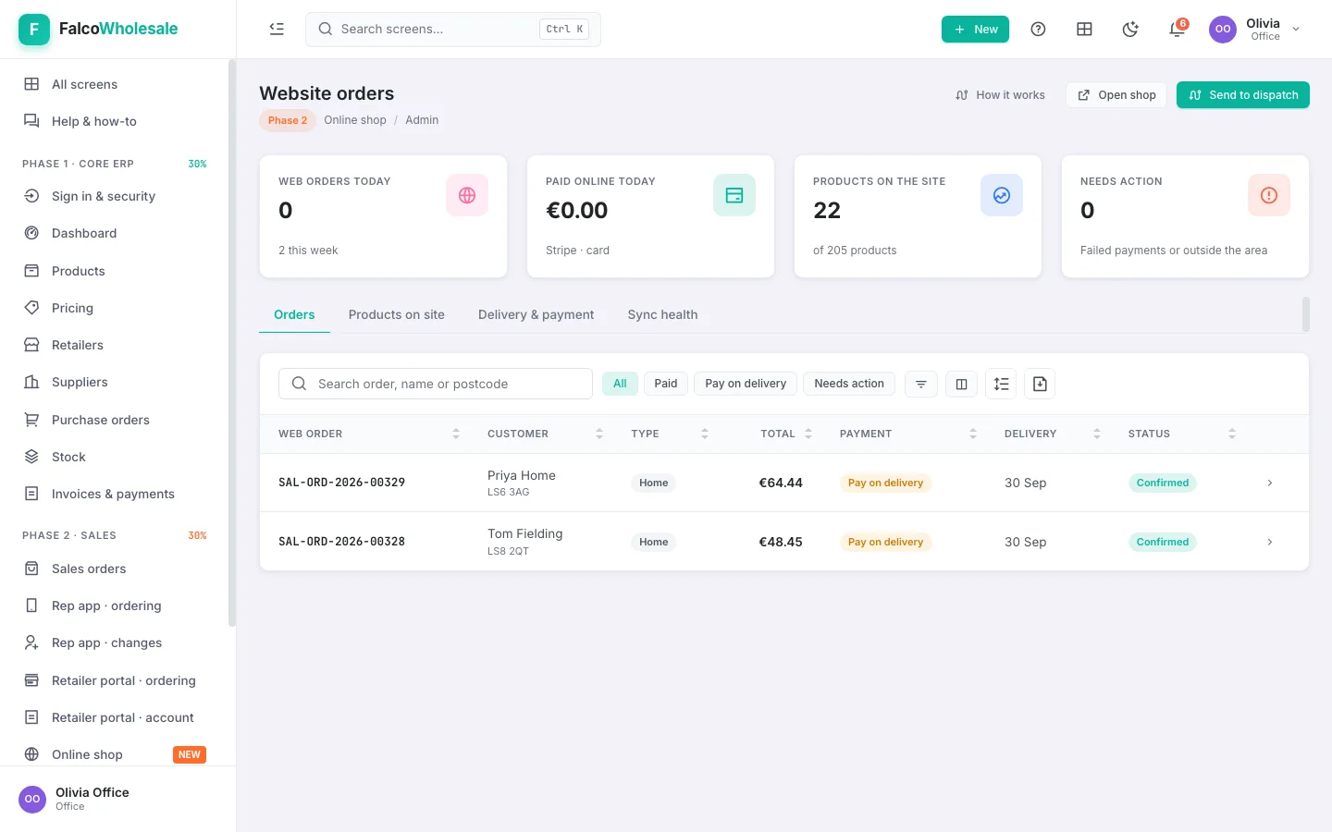Filter orders by Paid chip
The height and width of the screenshot is (832, 1332).
666,384
